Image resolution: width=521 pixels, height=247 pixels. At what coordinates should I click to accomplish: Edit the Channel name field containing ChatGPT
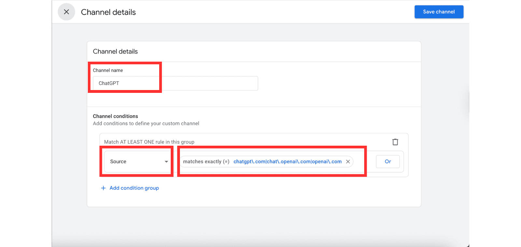(x=175, y=83)
